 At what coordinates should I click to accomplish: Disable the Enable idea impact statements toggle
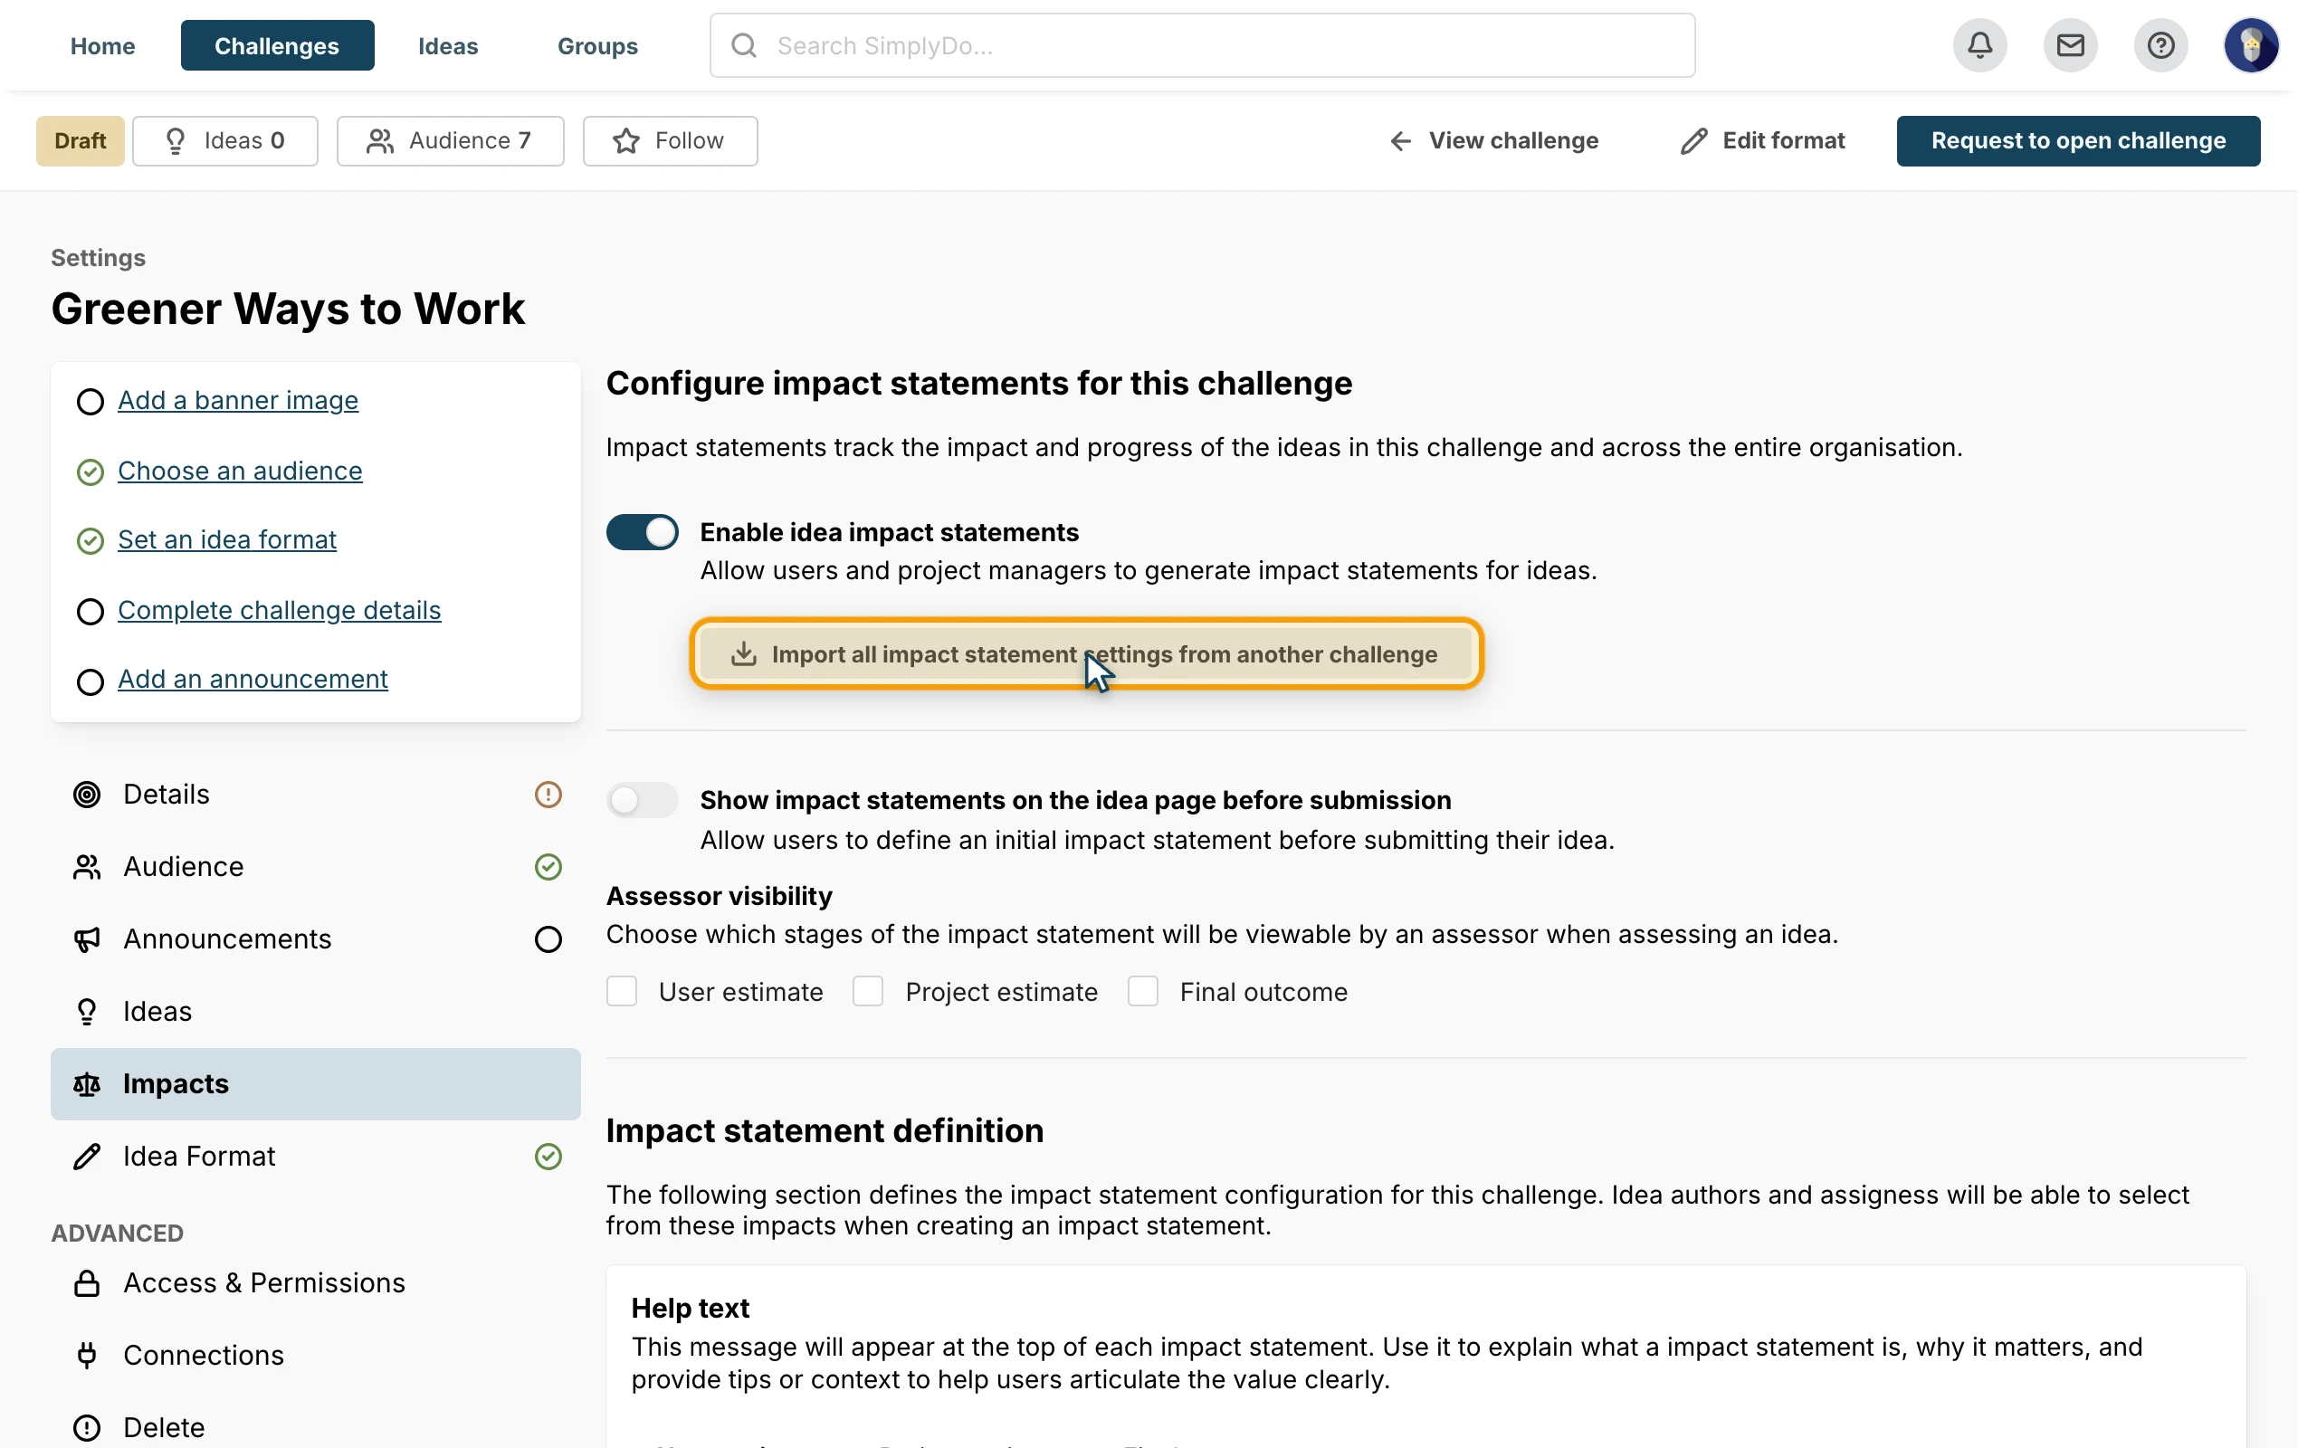643,531
